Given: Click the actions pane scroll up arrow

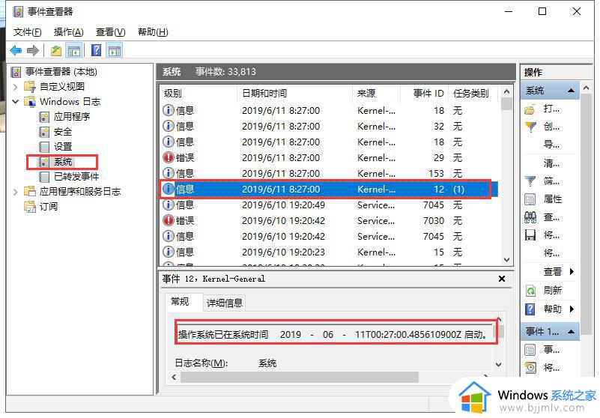Looking at the screenshot, I should (586, 88).
